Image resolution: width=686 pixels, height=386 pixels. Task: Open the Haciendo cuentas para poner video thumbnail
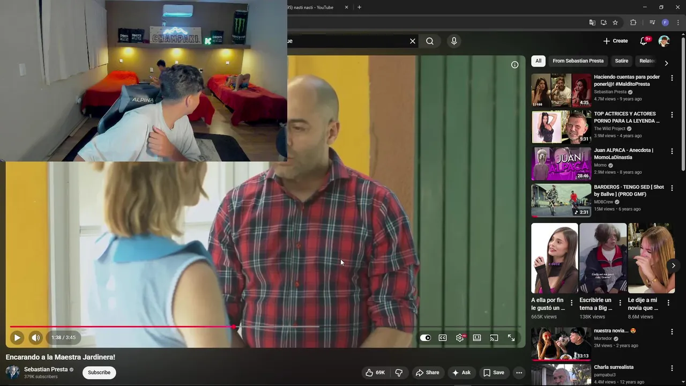point(561,90)
